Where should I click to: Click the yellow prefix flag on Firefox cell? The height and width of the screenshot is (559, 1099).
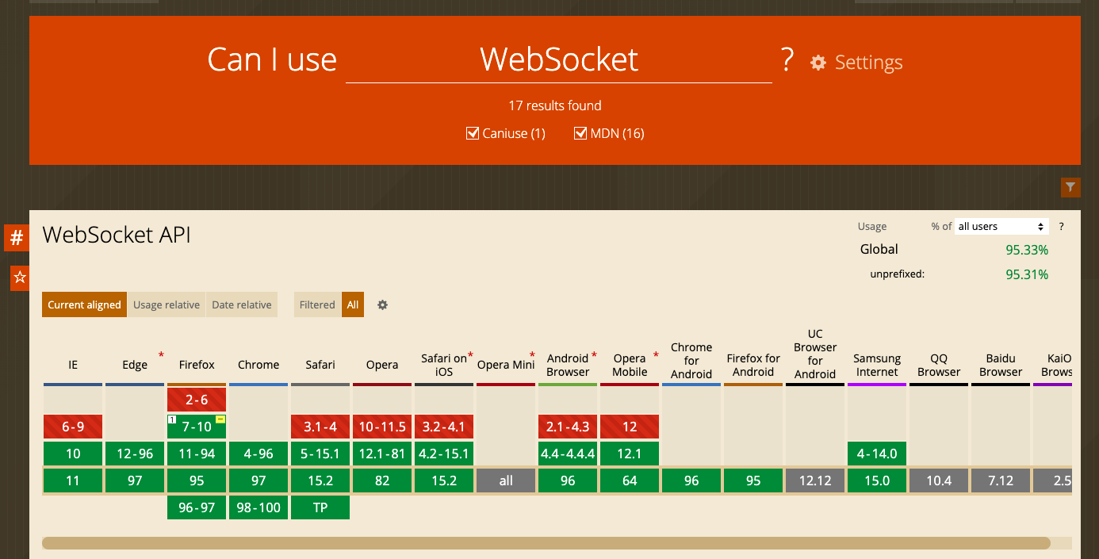click(221, 419)
